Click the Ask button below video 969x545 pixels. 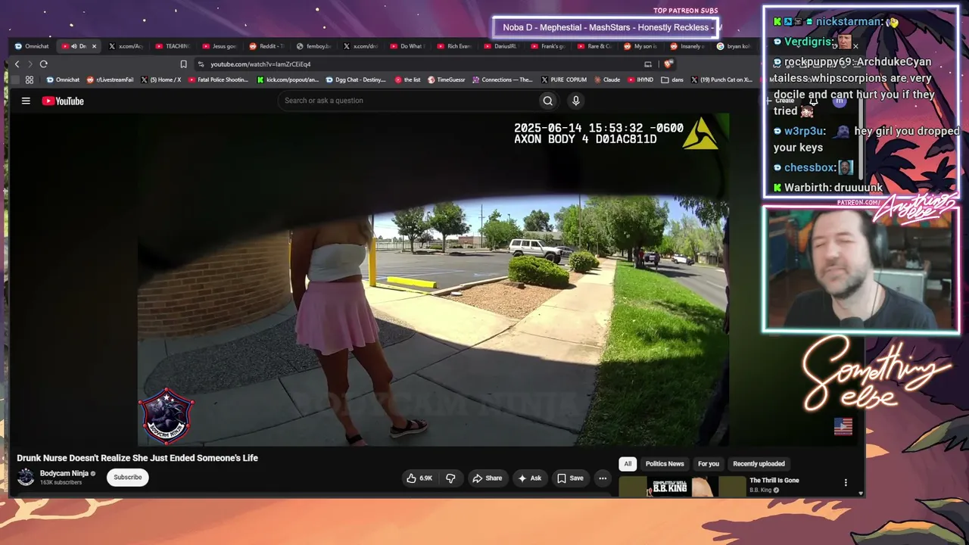529,478
